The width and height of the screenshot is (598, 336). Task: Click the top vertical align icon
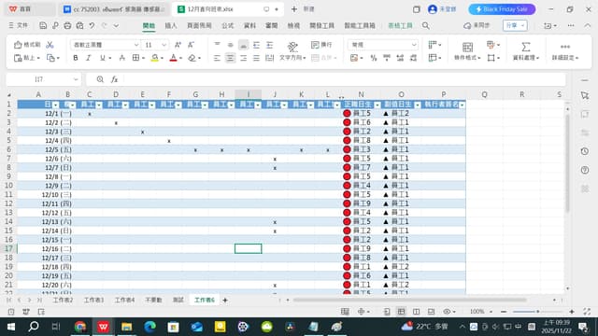217,45
